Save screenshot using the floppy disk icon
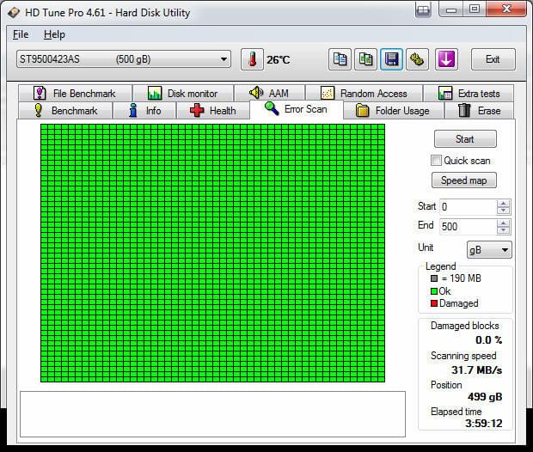 click(x=392, y=59)
